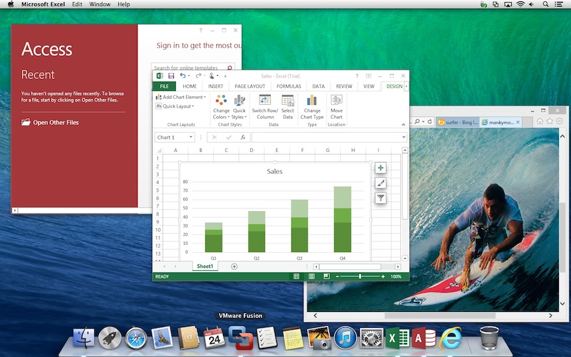Viewport: 571px width, 357px height.
Task: Click the Sales chart title
Action: 275,171
